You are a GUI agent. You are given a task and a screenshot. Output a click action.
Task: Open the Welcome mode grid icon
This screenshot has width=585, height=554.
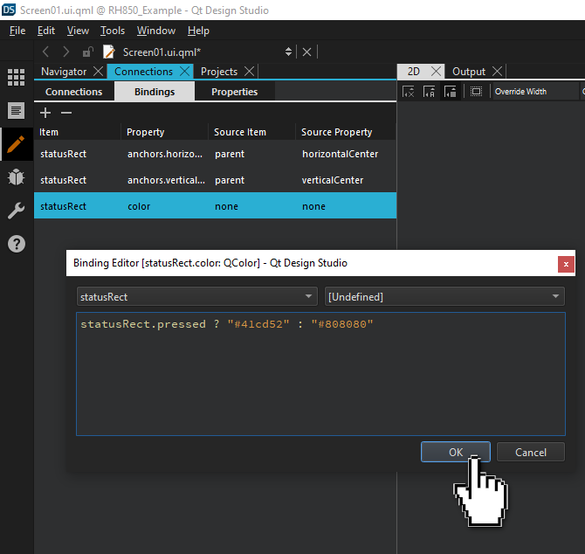pyautogui.click(x=16, y=77)
